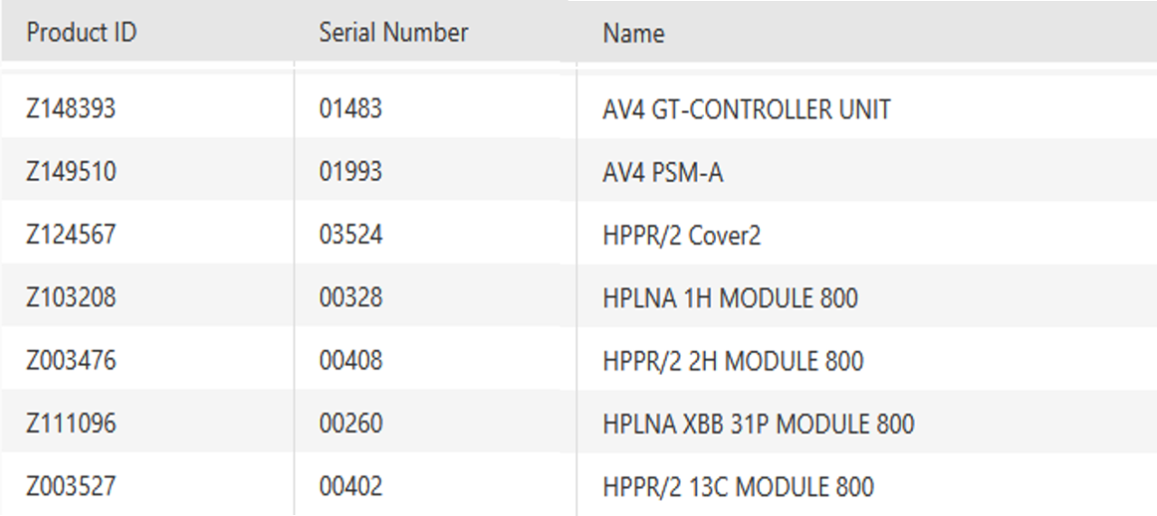The width and height of the screenshot is (1157, 516).
Task: Sort by the Product ID column header
Action: pos(81,33)
